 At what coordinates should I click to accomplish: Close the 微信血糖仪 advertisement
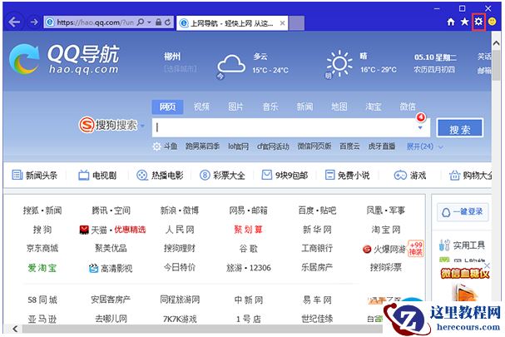[487, 265]
